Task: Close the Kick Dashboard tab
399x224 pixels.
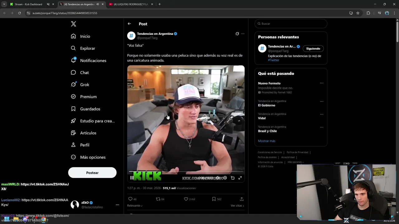Action: [53, 4]
